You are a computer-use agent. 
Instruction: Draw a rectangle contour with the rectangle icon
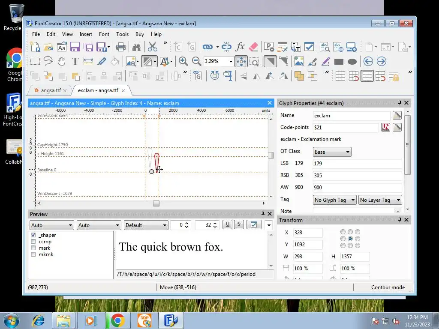(339, 62)
